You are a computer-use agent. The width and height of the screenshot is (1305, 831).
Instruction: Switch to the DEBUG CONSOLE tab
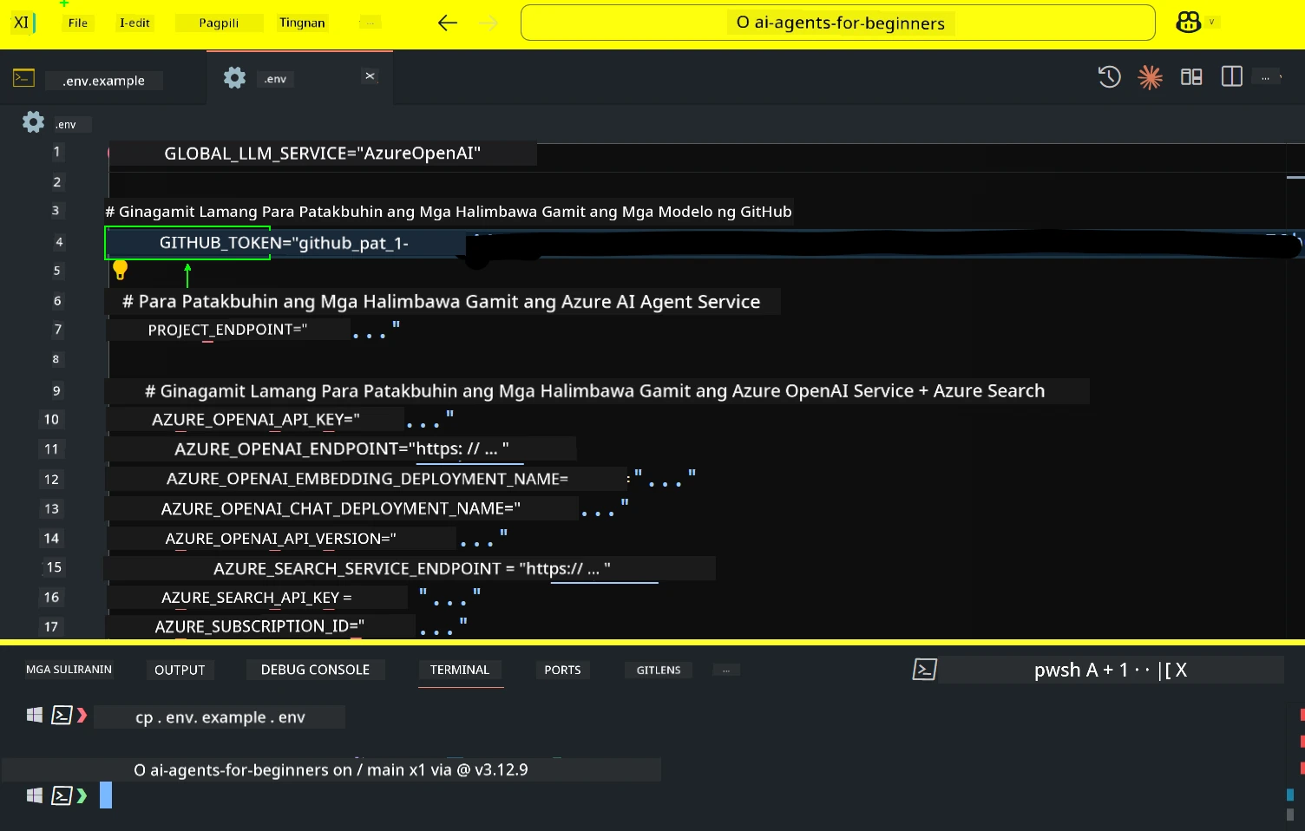click(x=315, y=670)
